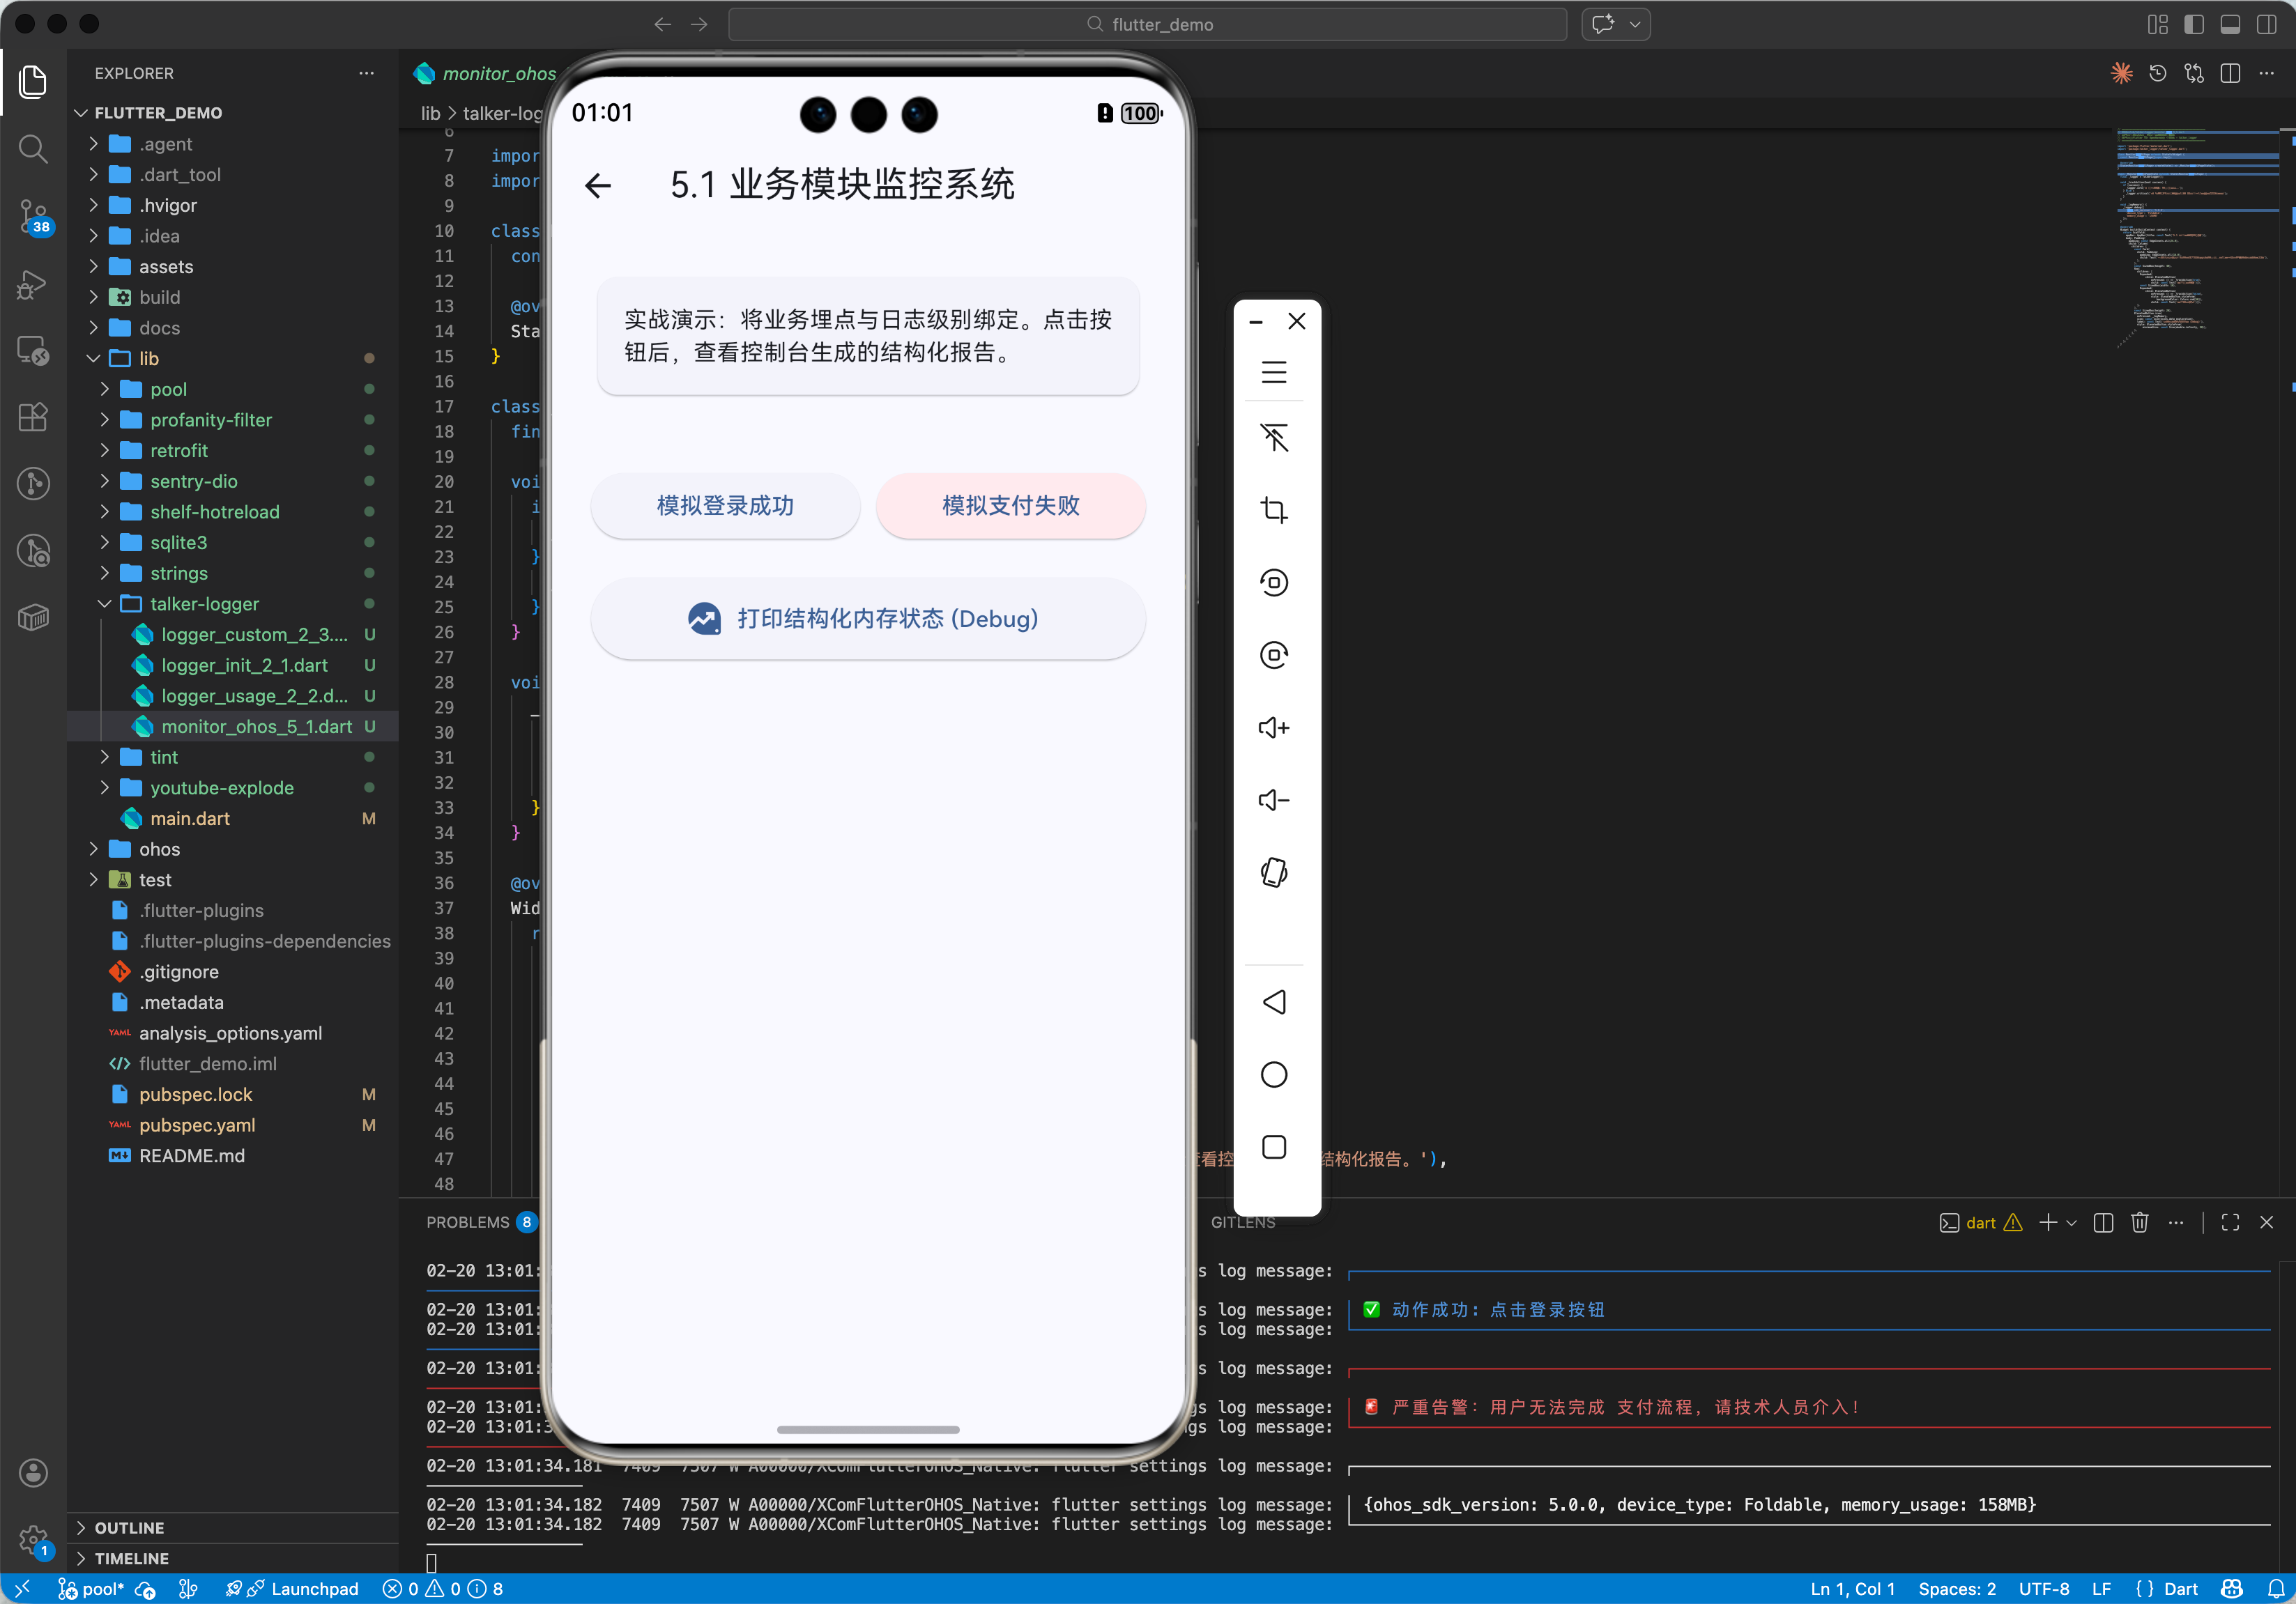Open the Search view in activity bar
2296x1604 pixels.
coord(33,149)
